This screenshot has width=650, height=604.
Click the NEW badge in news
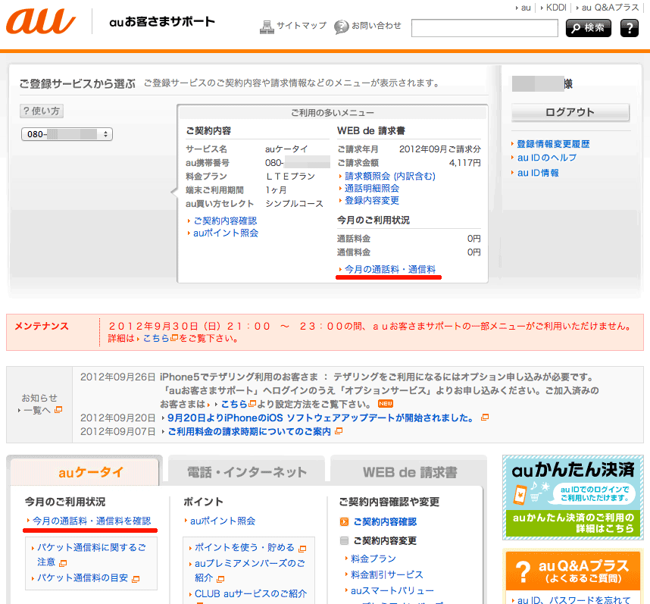[x=385, y=403]
